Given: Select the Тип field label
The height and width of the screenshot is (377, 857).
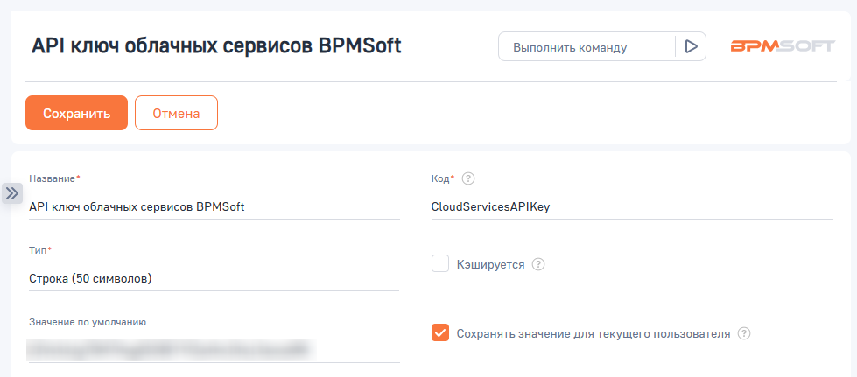Looking at the screenshot, I should tap(39, 249).
